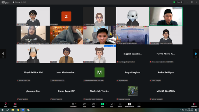Click the Zoom Workplace logo
This screenshot has height=112, width=199.
click(x=6, y=2)
